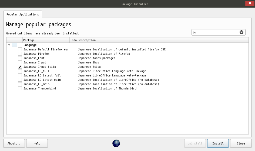Collapse the Language category tree
This screenshot has height=151, width=255.
tap(9, 45)
